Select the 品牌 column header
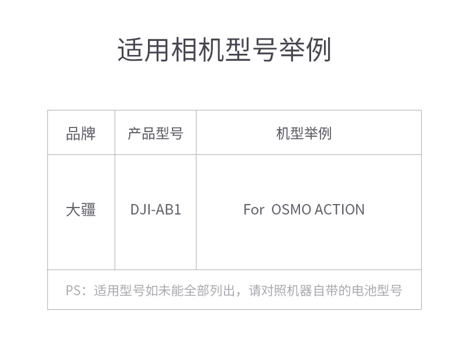Viewport: 462px width, 356px height. tap(81, 133)
